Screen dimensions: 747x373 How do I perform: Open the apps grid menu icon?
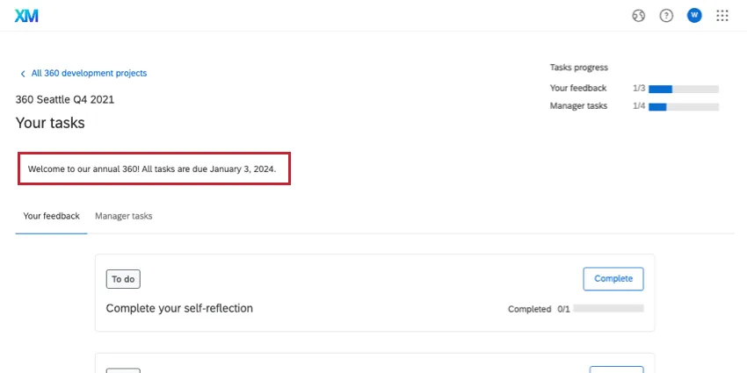[x=722, y=16]
